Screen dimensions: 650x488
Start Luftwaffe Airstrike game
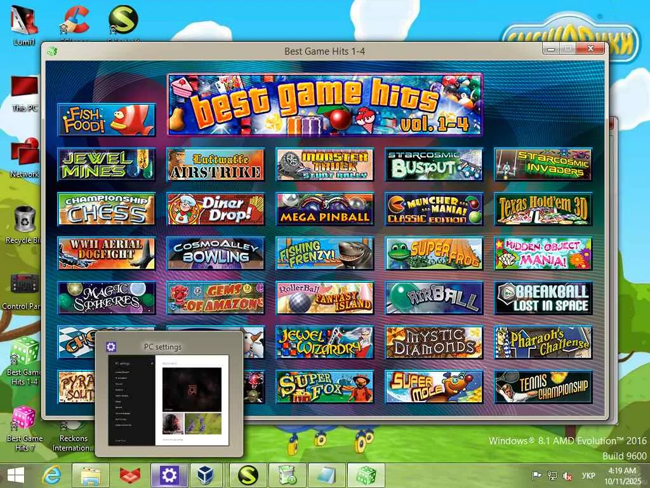click(x=216, y=165)
